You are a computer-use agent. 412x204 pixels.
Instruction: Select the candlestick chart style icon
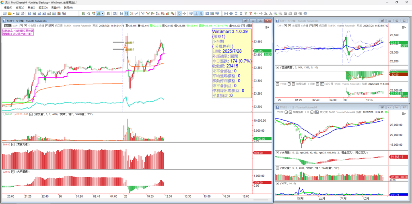[x=127, y=13]
